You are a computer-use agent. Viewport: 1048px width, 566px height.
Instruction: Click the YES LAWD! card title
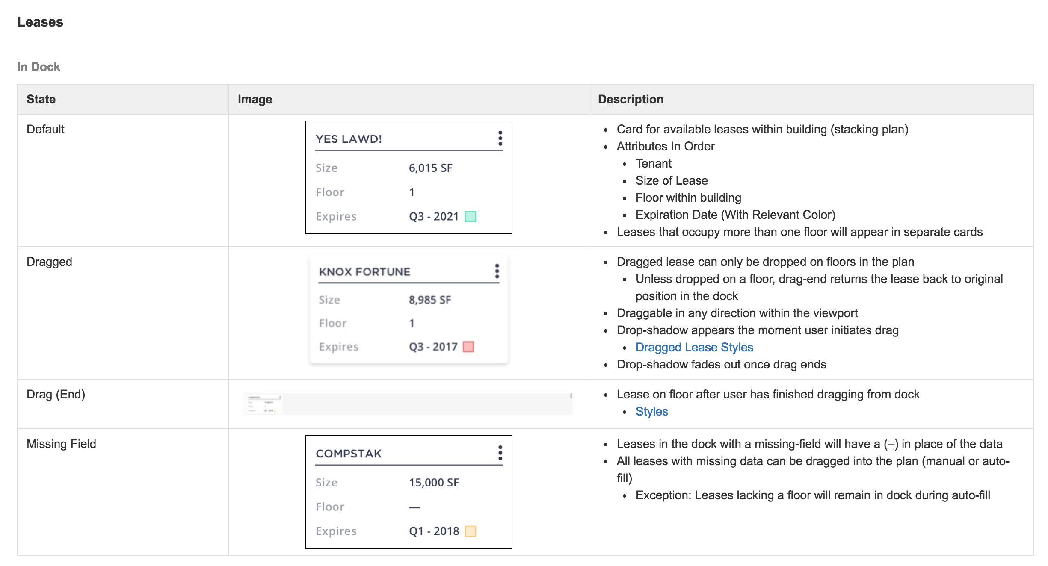(x=349, y=139)
